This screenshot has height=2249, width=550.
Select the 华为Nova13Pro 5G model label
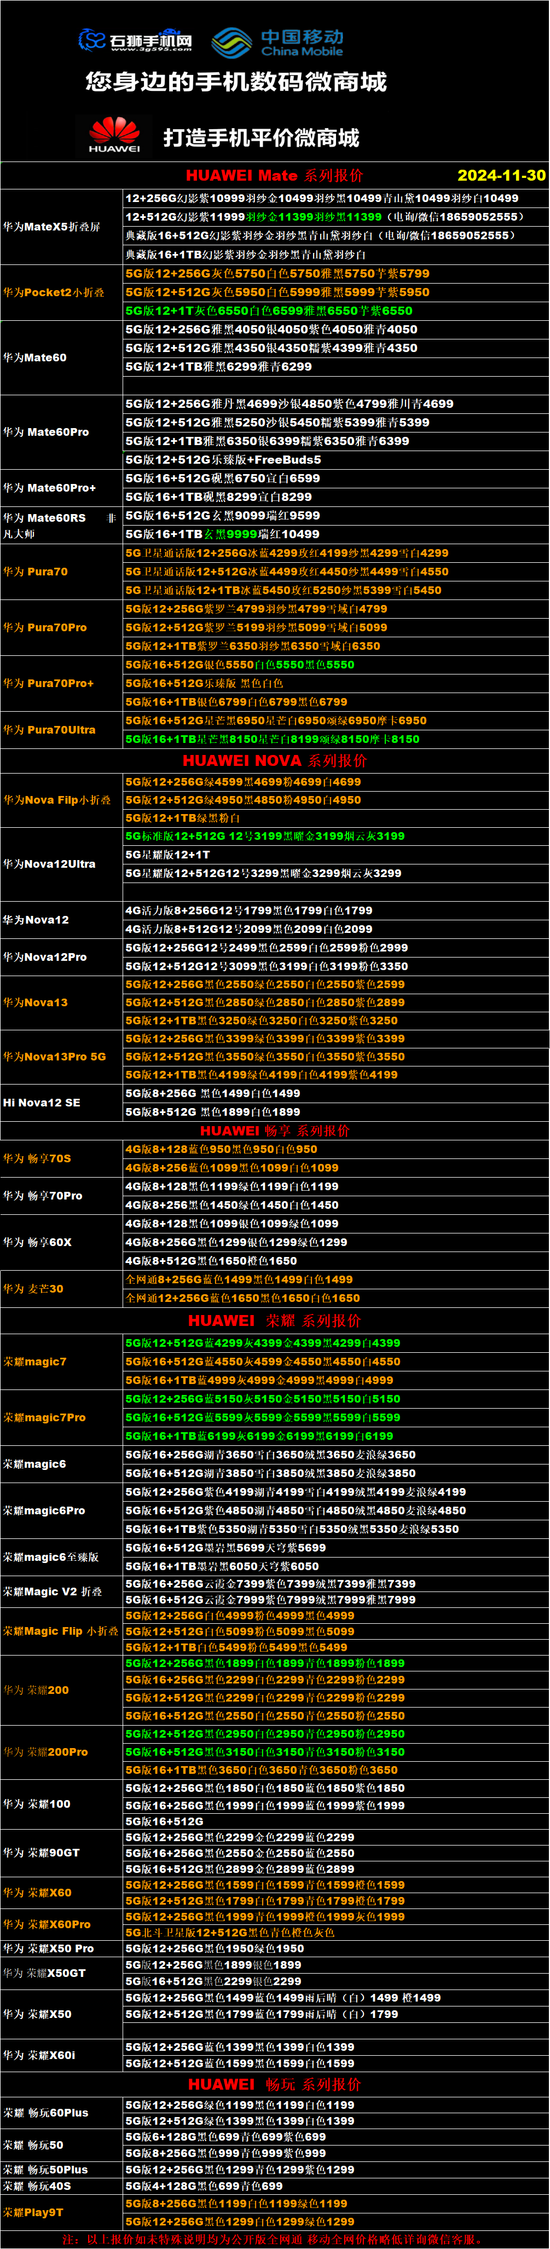tap(54, 1057)
